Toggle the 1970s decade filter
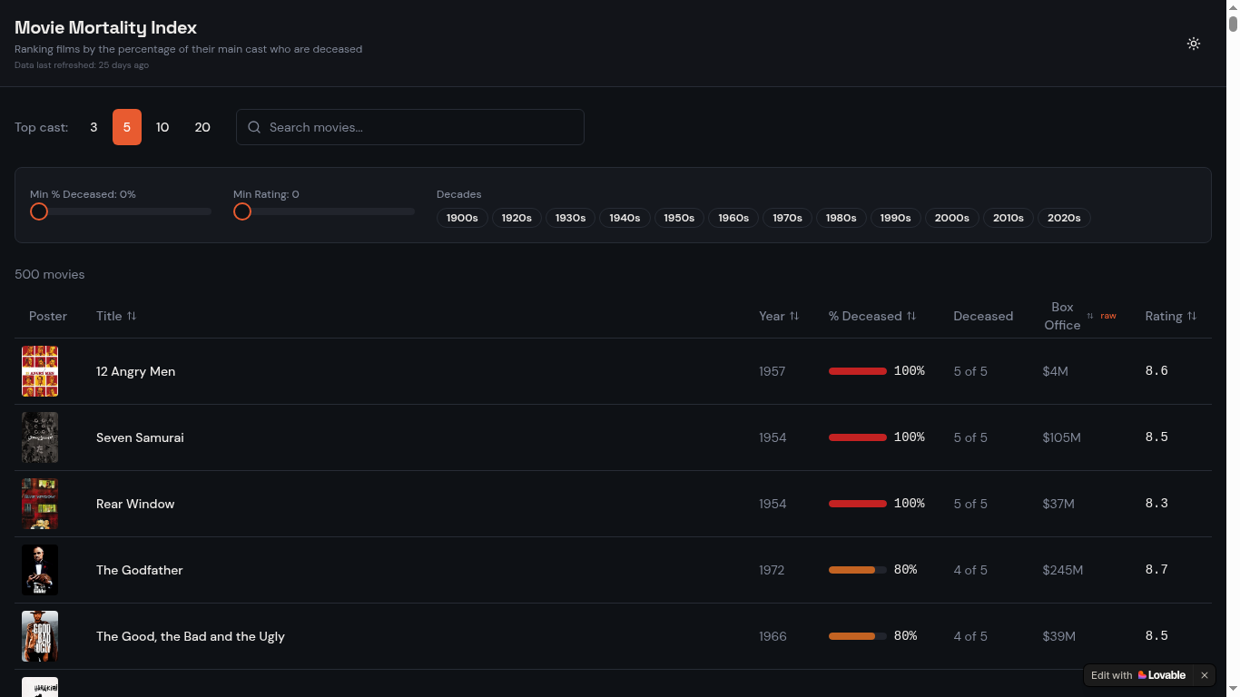 point(787,218)
